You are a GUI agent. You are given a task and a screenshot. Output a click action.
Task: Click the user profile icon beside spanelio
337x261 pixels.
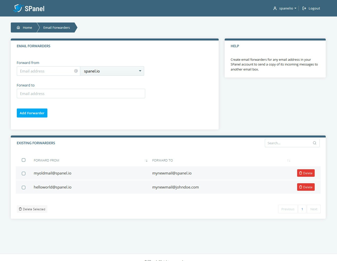pyautogui.click(x=275, y=8)
